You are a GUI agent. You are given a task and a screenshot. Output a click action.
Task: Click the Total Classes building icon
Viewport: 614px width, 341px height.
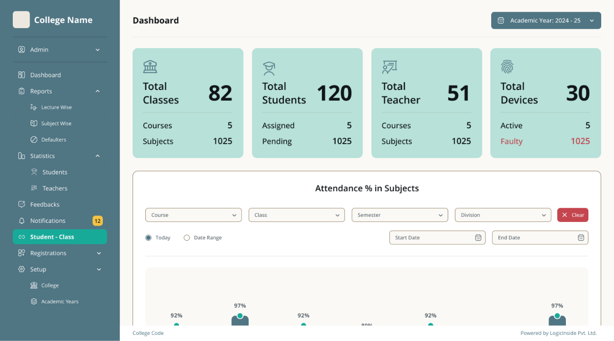[x=150, y=66]
